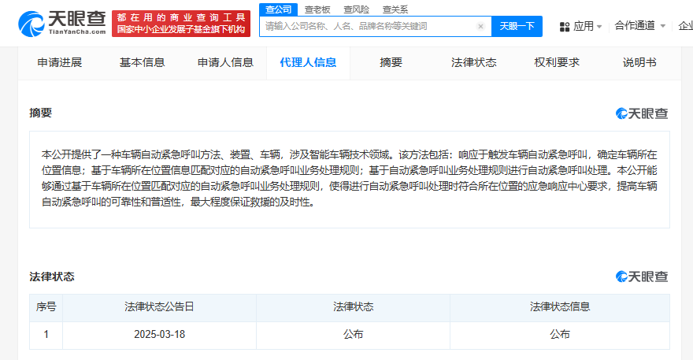This screenshot has height=360, width=693.
Task: Switch to the 查老板 search tab
Action: pyautogui.click(x=317, y=9)
